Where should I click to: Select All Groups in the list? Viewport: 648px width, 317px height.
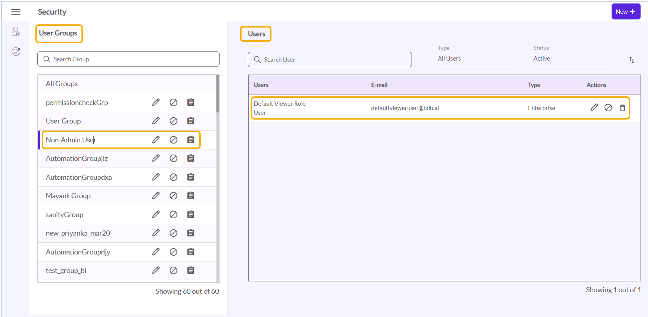[62, 84]
